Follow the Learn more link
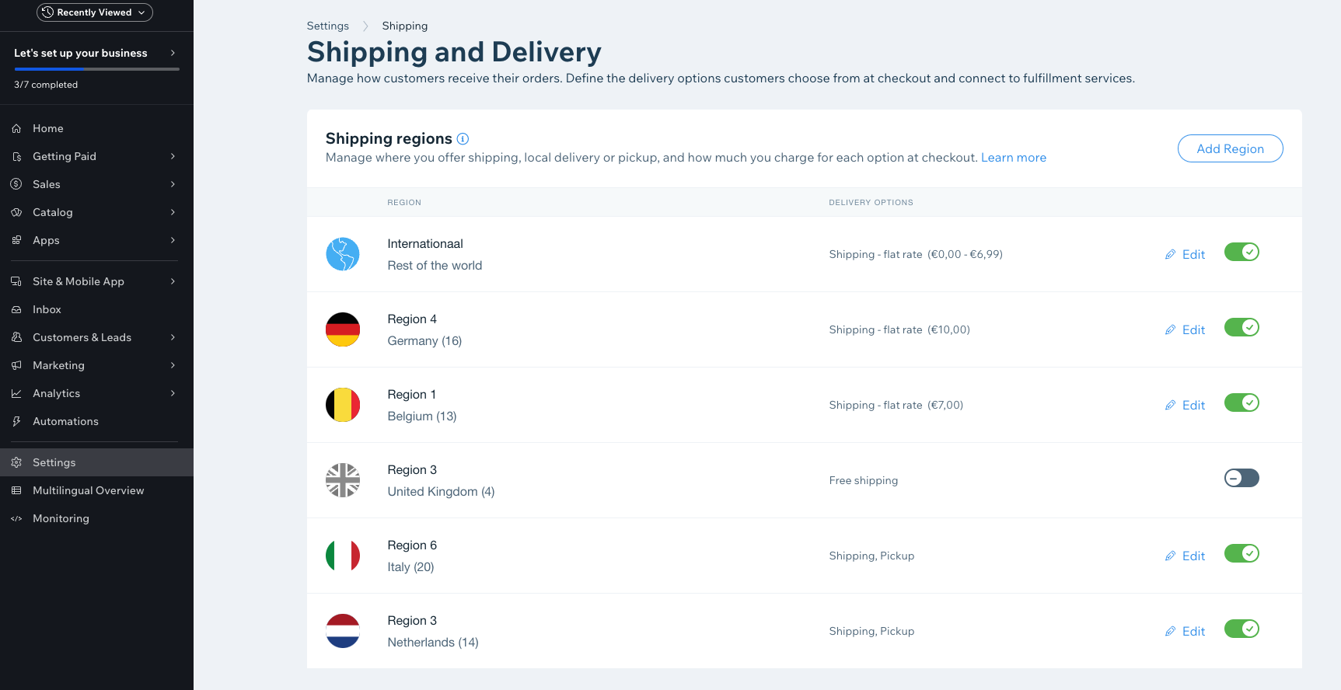Image resolution: width=1341 pixels, height=690 pixels. [1013, 158]
